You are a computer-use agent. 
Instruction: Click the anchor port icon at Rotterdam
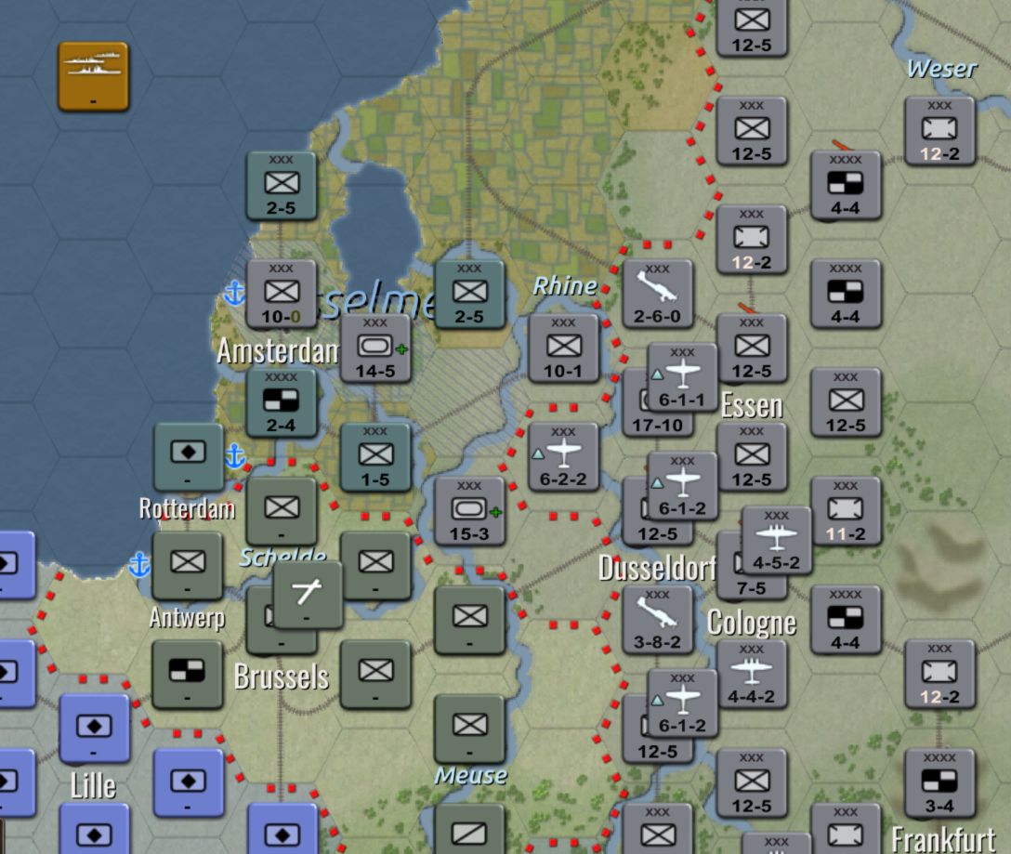tap(235, 456)
